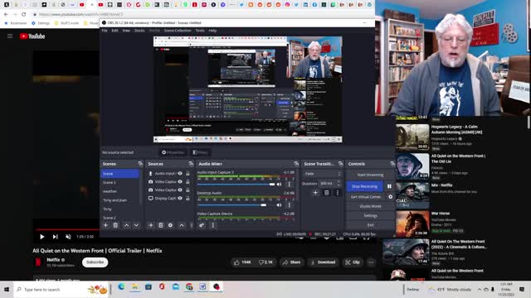The width and height of the screenshot is (531, 298).
Task: Pause the recording in Controls
Action: pyautogui.click(x=389, y=186)
